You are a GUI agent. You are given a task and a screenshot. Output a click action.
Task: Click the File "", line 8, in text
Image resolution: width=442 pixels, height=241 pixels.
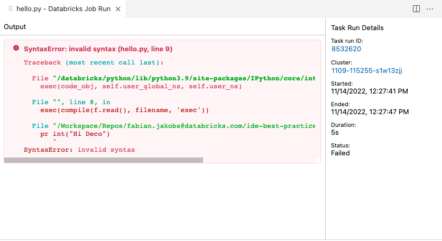pos(71,102)
